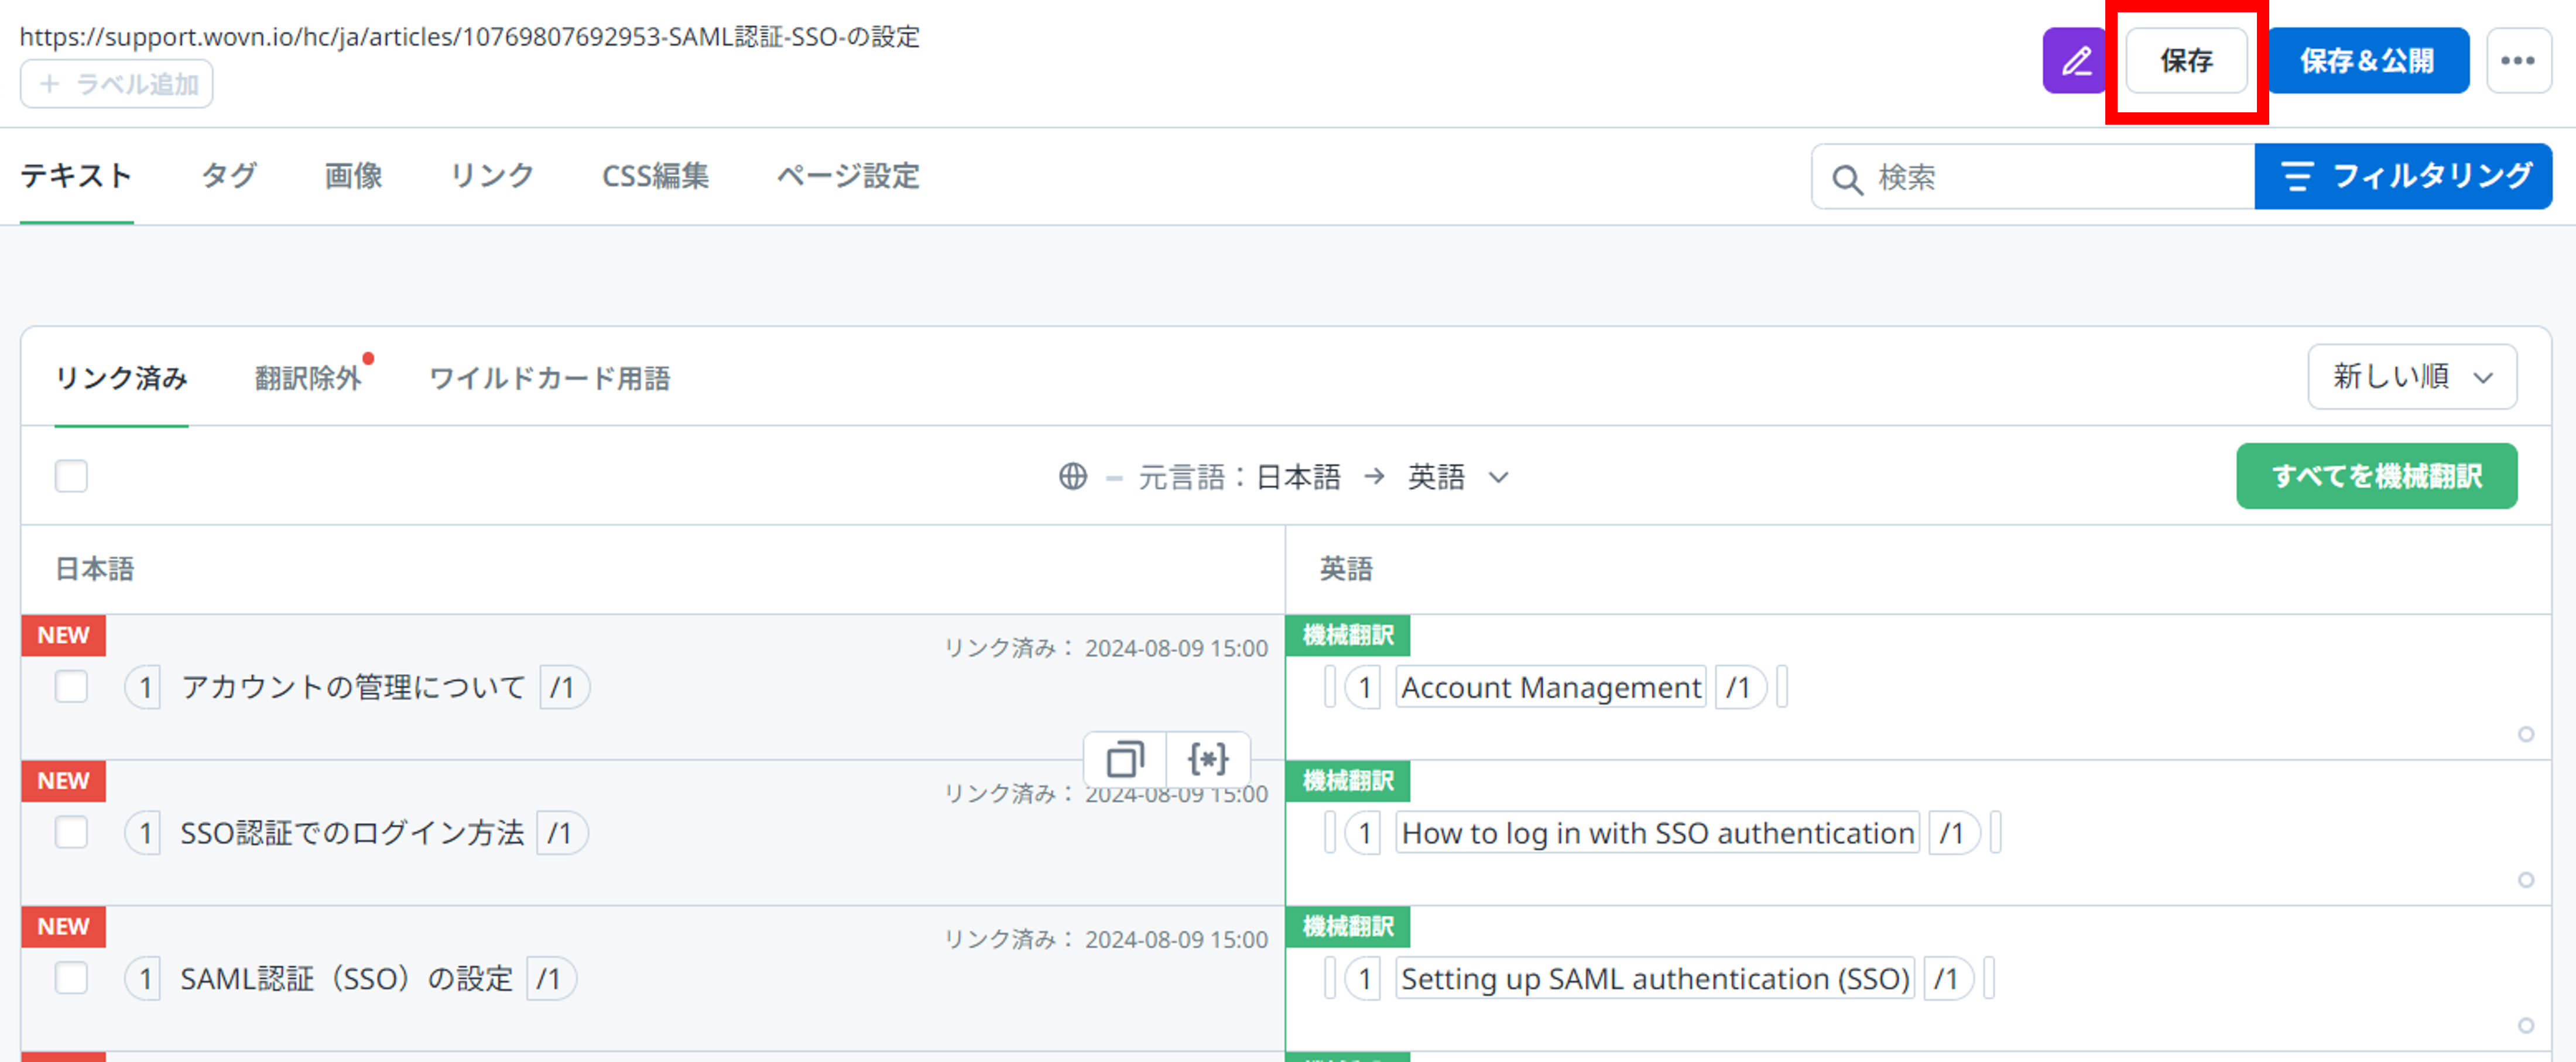This screenshot has width=2576, height=1062.
Task: Toggle the select-all checkbox in header row
Action: [71, 476]
